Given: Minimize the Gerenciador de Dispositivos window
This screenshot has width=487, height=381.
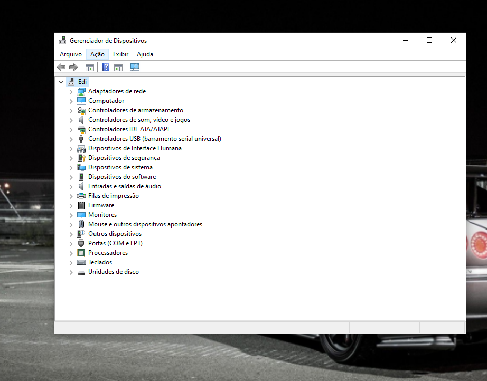Looking at the screenshot, I should coord(406,40).
